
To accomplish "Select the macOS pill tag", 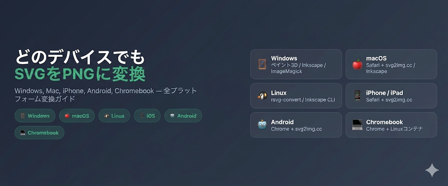I will (x=77, y=116).
